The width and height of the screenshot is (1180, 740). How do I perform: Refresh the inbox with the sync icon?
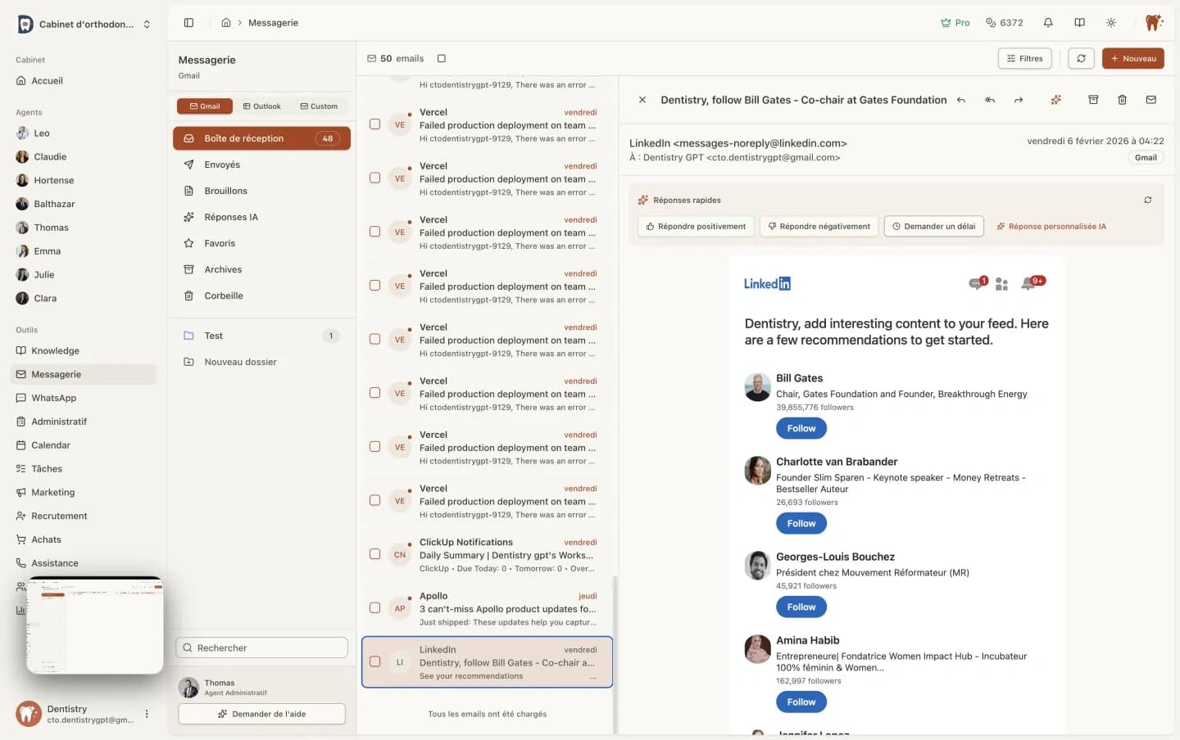(1081, 58)
